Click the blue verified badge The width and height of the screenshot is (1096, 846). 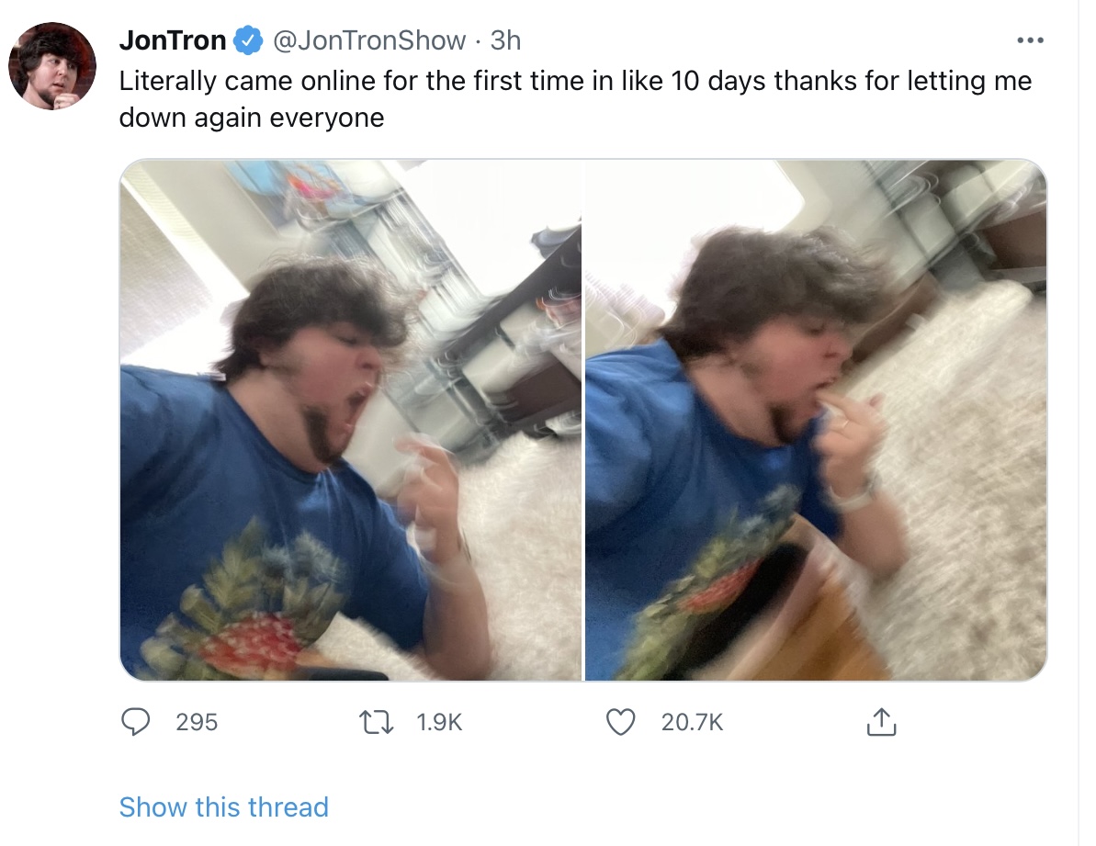pyautogui.click(x=247, y=40)
